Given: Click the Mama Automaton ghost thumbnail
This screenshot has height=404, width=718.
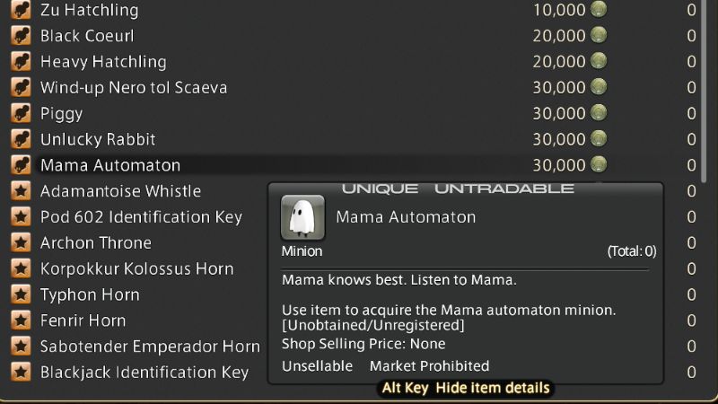Looking at the screenshot, I should pyautogui.click(x=302, y=217).
